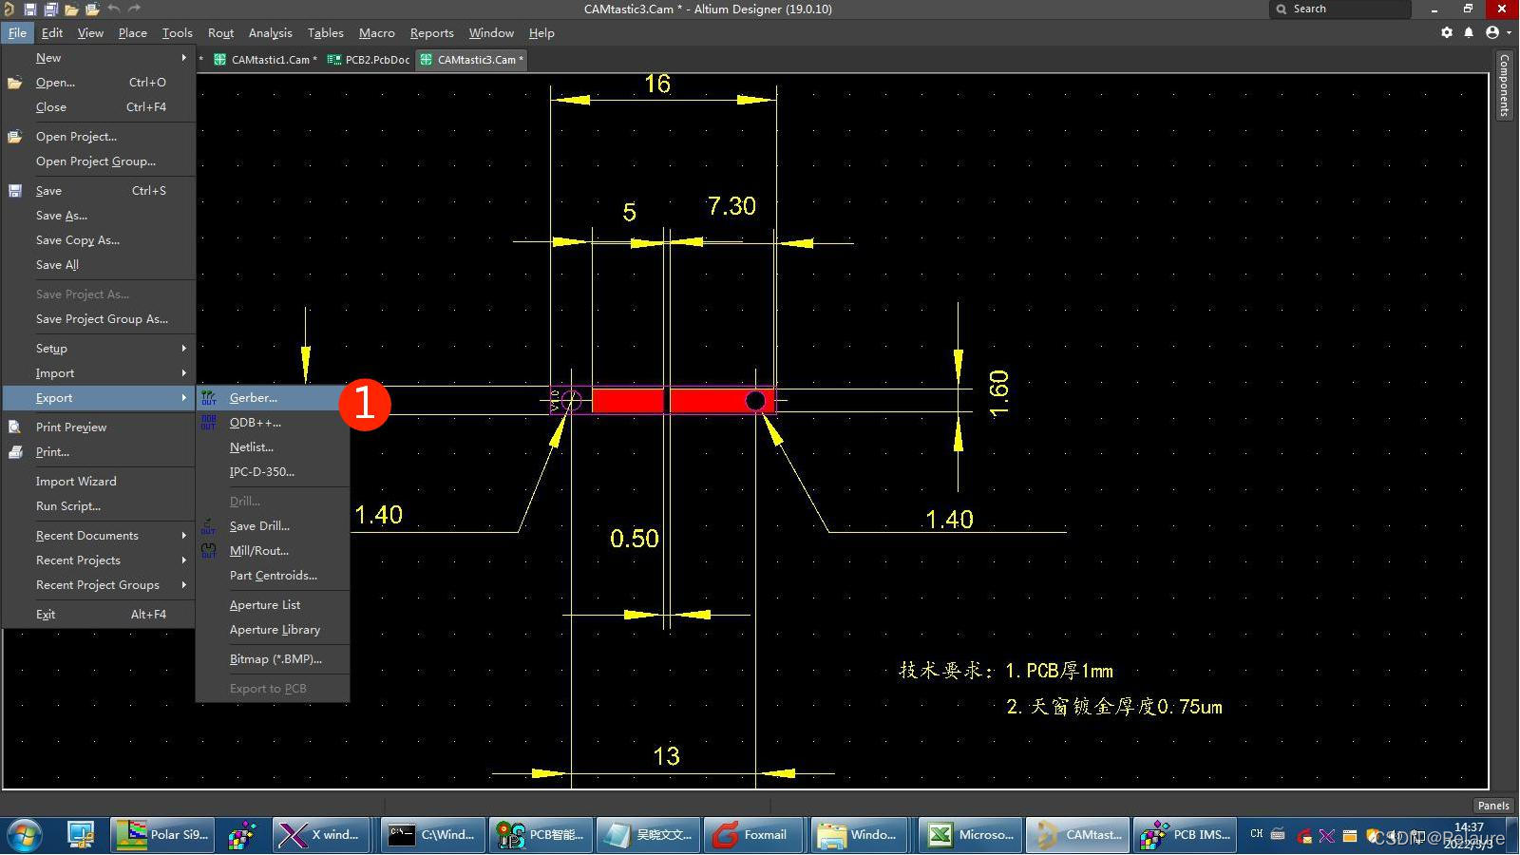Open the Edit menu
This screenshot has height=855, width=1520.
click(52, 33)
